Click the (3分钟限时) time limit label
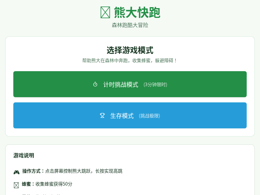 click(x=155, y=84)
